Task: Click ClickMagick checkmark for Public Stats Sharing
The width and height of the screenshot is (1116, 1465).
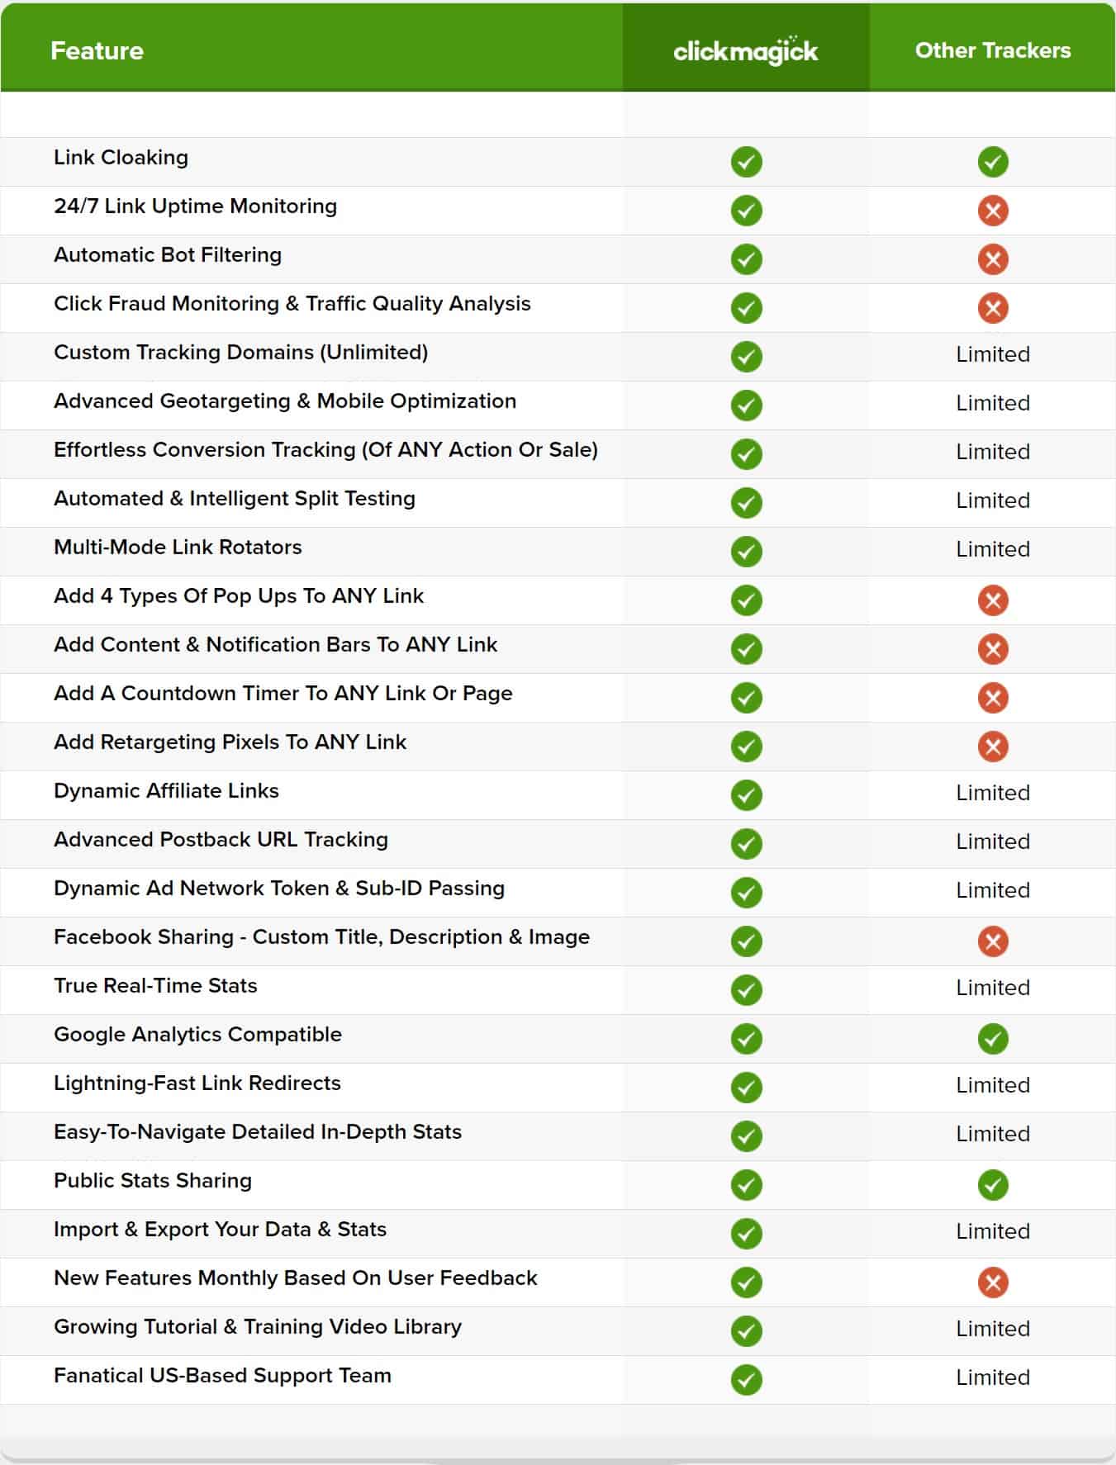Action: [x=746, y=1185]
